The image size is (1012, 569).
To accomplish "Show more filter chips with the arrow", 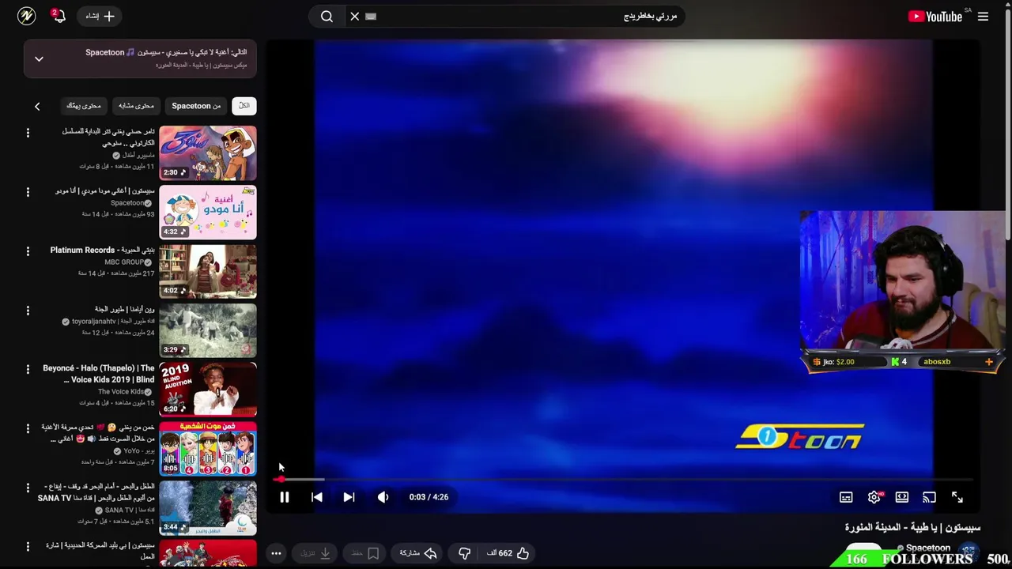I will [37, 106].
